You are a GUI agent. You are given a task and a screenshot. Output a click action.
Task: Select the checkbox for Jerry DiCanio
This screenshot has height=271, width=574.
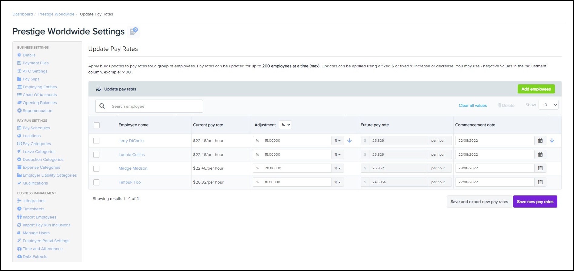coord(96,141)
